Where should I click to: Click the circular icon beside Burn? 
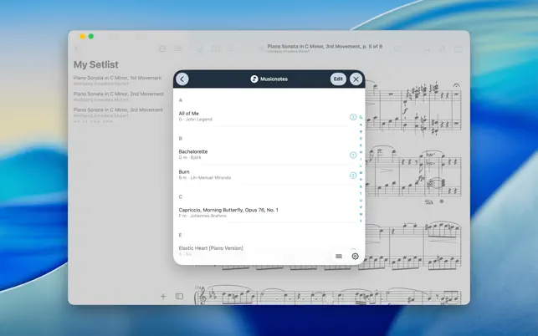[353, 176]
